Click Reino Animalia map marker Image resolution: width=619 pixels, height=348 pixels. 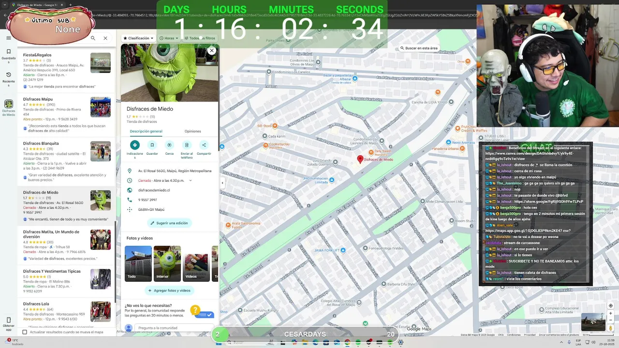click(448, 142)
